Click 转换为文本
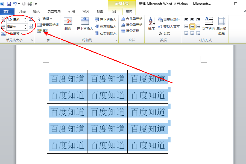The height and width of the screenshot is (164, 246). point(169,26)
